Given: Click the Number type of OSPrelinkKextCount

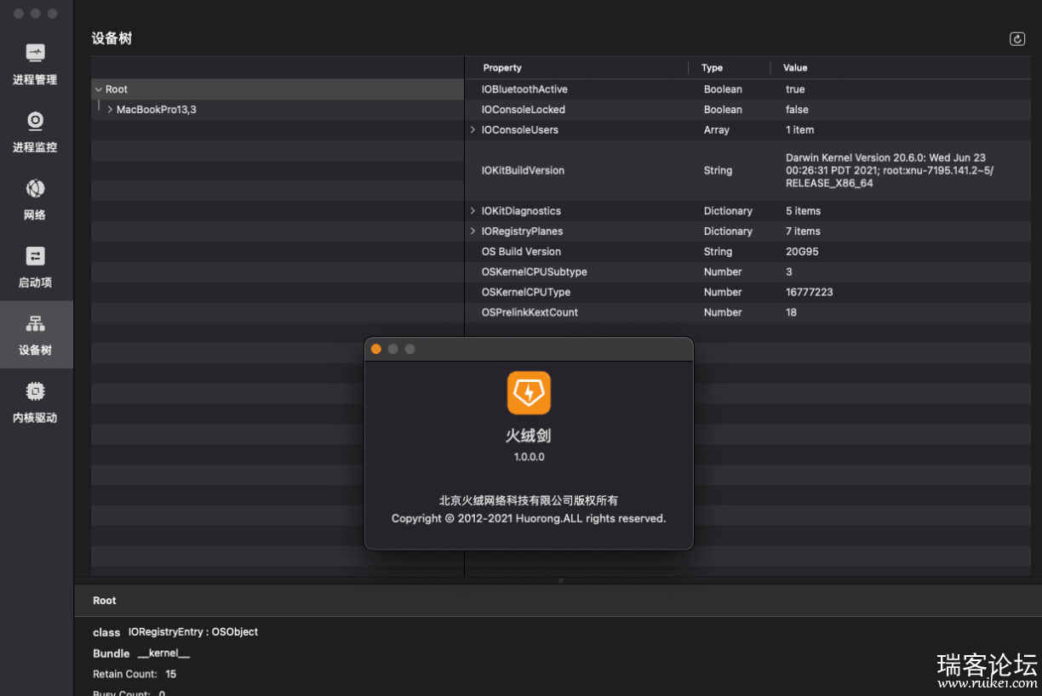Looking at the screenshot, I should 723,312.
